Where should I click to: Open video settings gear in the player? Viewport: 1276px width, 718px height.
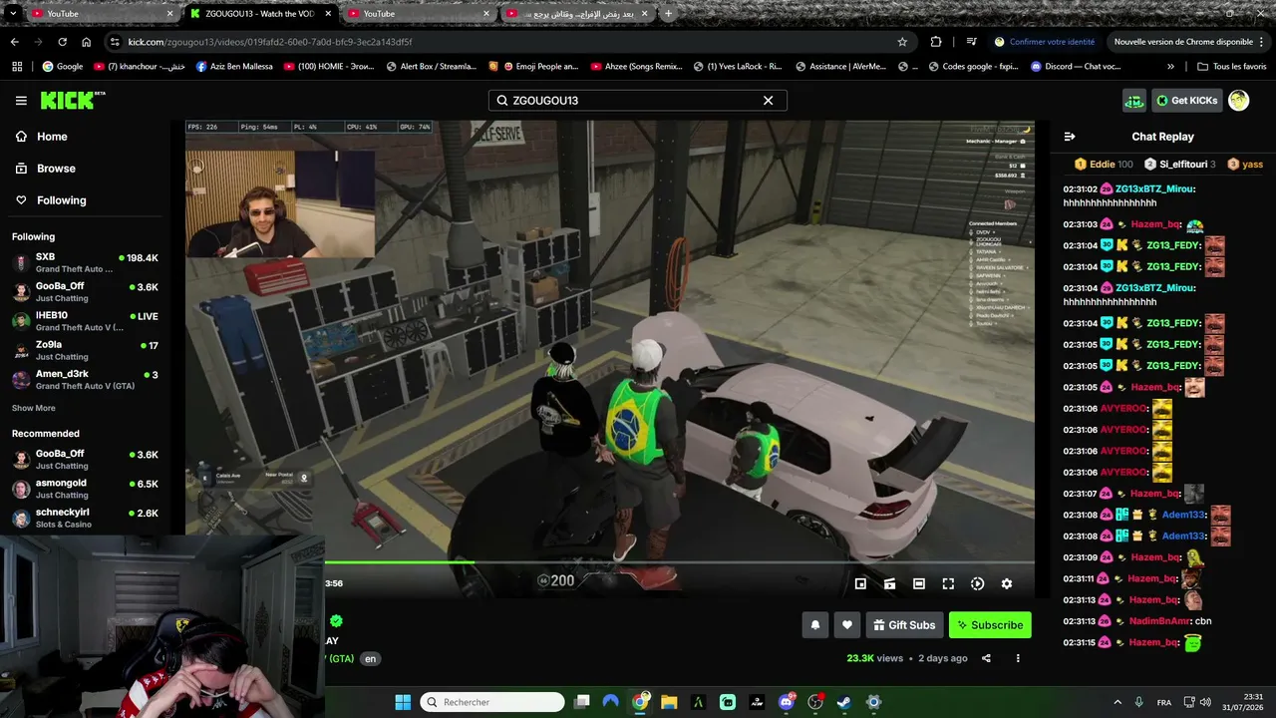click(1007, 583)
